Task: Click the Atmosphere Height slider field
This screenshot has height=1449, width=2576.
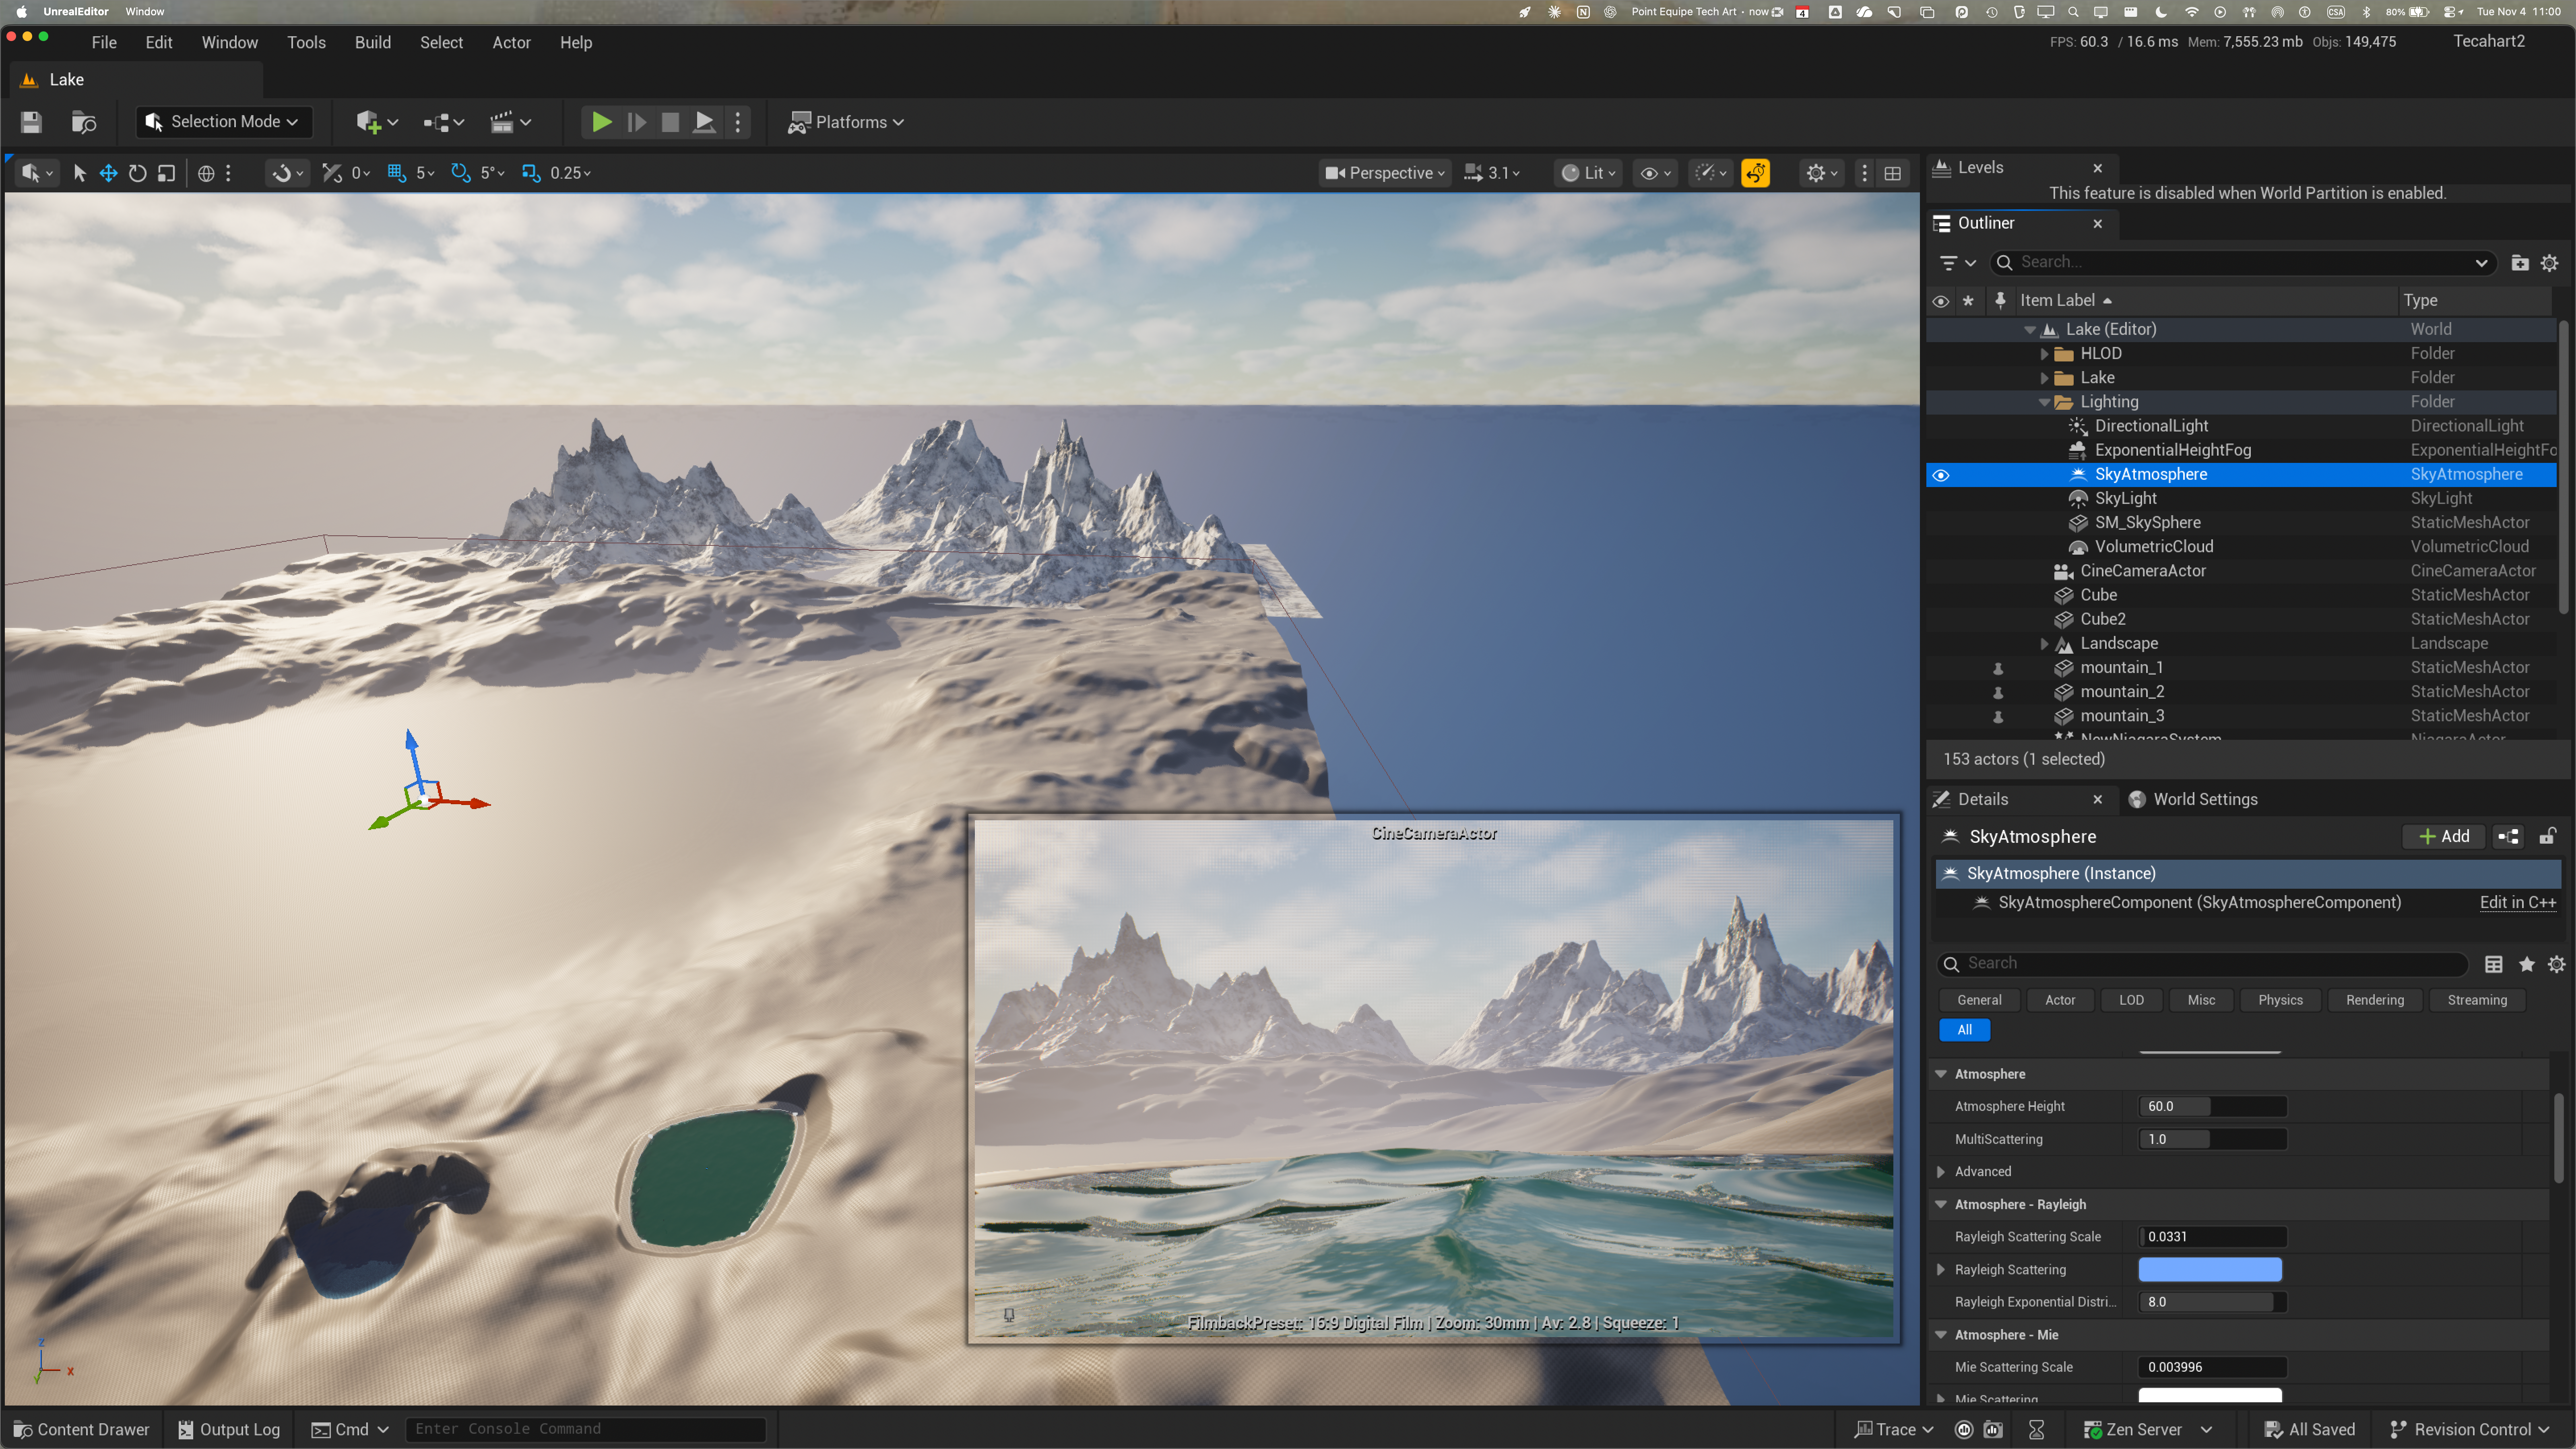Action: click(2212, 1106)
